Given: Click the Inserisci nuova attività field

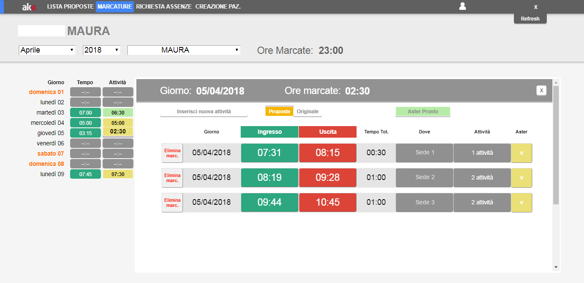Looking at the screenshot, I should pyautogui.click(x=204, y=111).
